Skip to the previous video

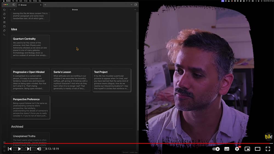(x=10, y=149)
